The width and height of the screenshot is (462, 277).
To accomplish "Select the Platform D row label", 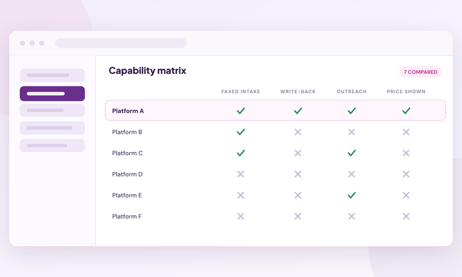I will pos(127,174).
